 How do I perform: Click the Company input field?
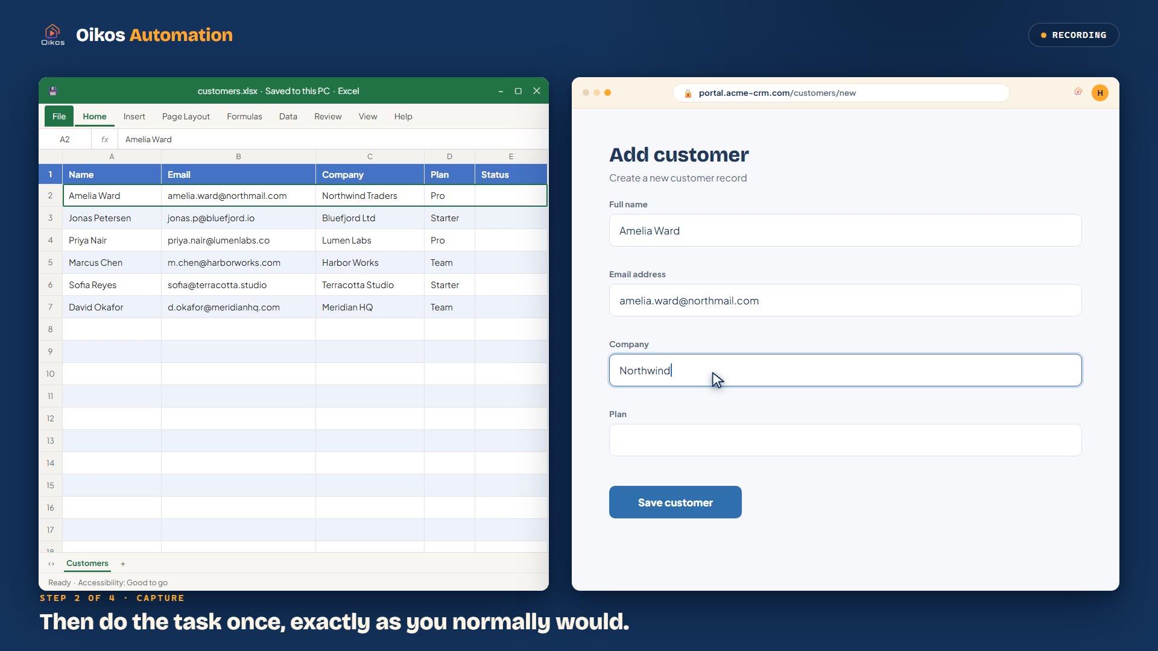pos(845,370)
